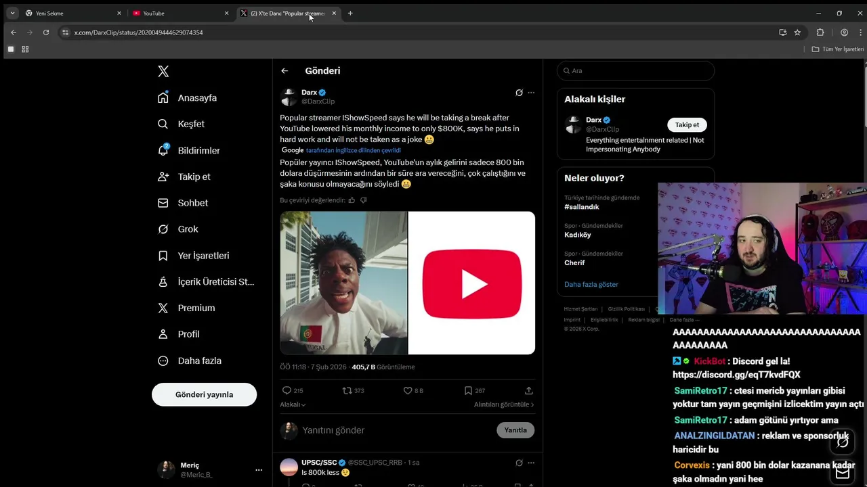Open Keşfet explore page
The width and height of the screenshot is (867, 487).
[x=181, y=124]
